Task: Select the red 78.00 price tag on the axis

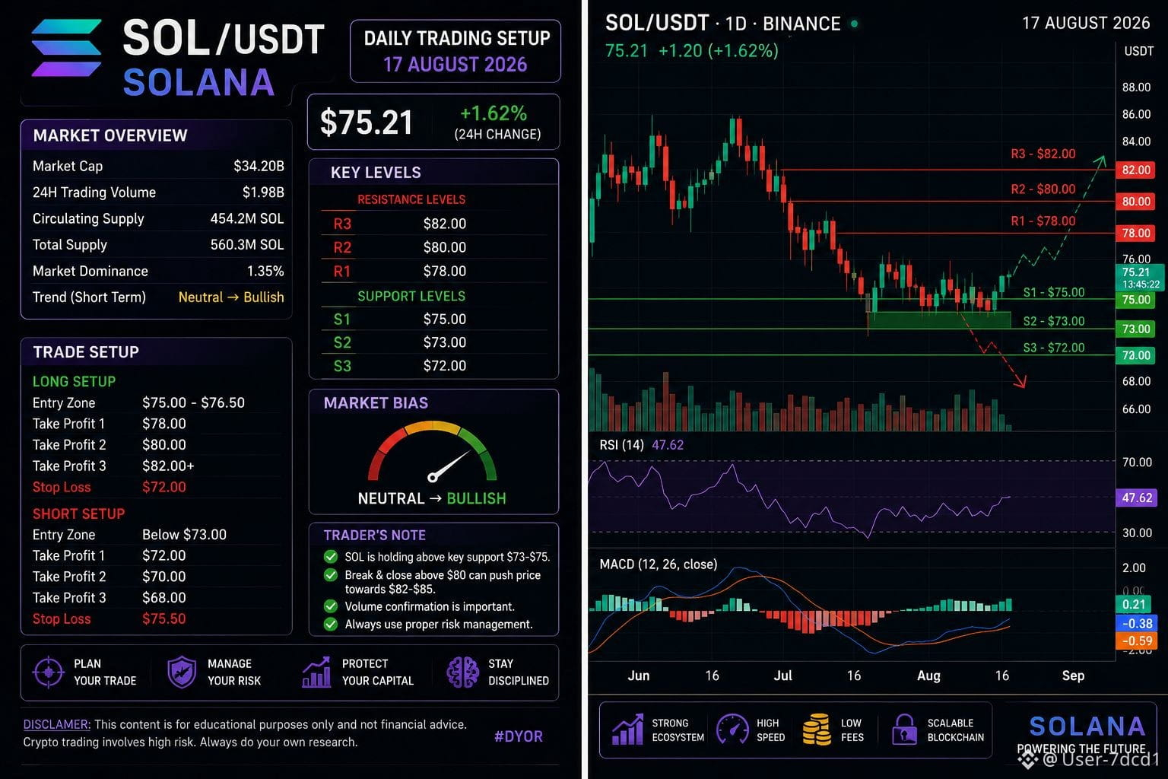Action: 1136,233
